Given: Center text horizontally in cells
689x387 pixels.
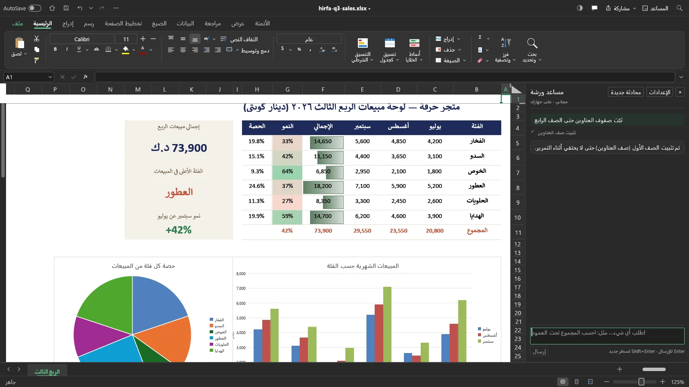Looking at the screenshot, I should (183, 50).
